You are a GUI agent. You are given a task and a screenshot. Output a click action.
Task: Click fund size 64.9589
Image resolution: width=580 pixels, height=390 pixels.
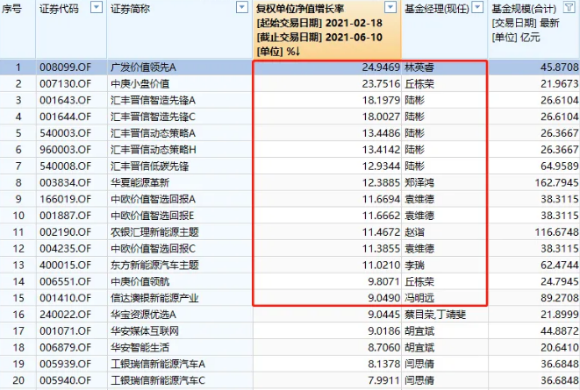559,167
